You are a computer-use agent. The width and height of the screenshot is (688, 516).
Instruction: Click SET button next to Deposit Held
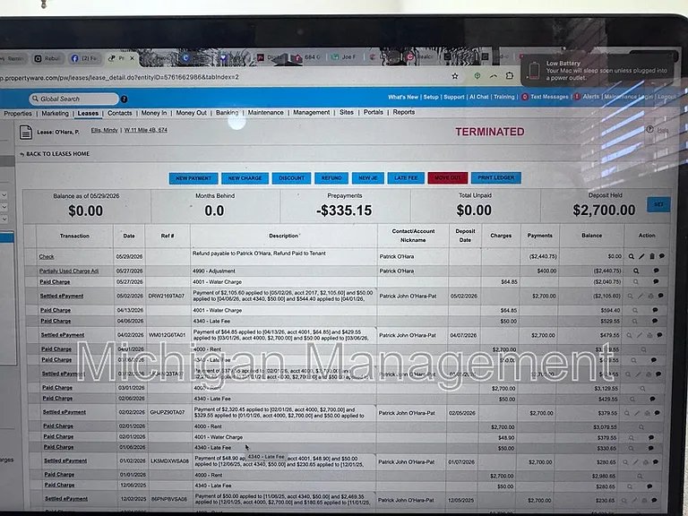point(658,204)
